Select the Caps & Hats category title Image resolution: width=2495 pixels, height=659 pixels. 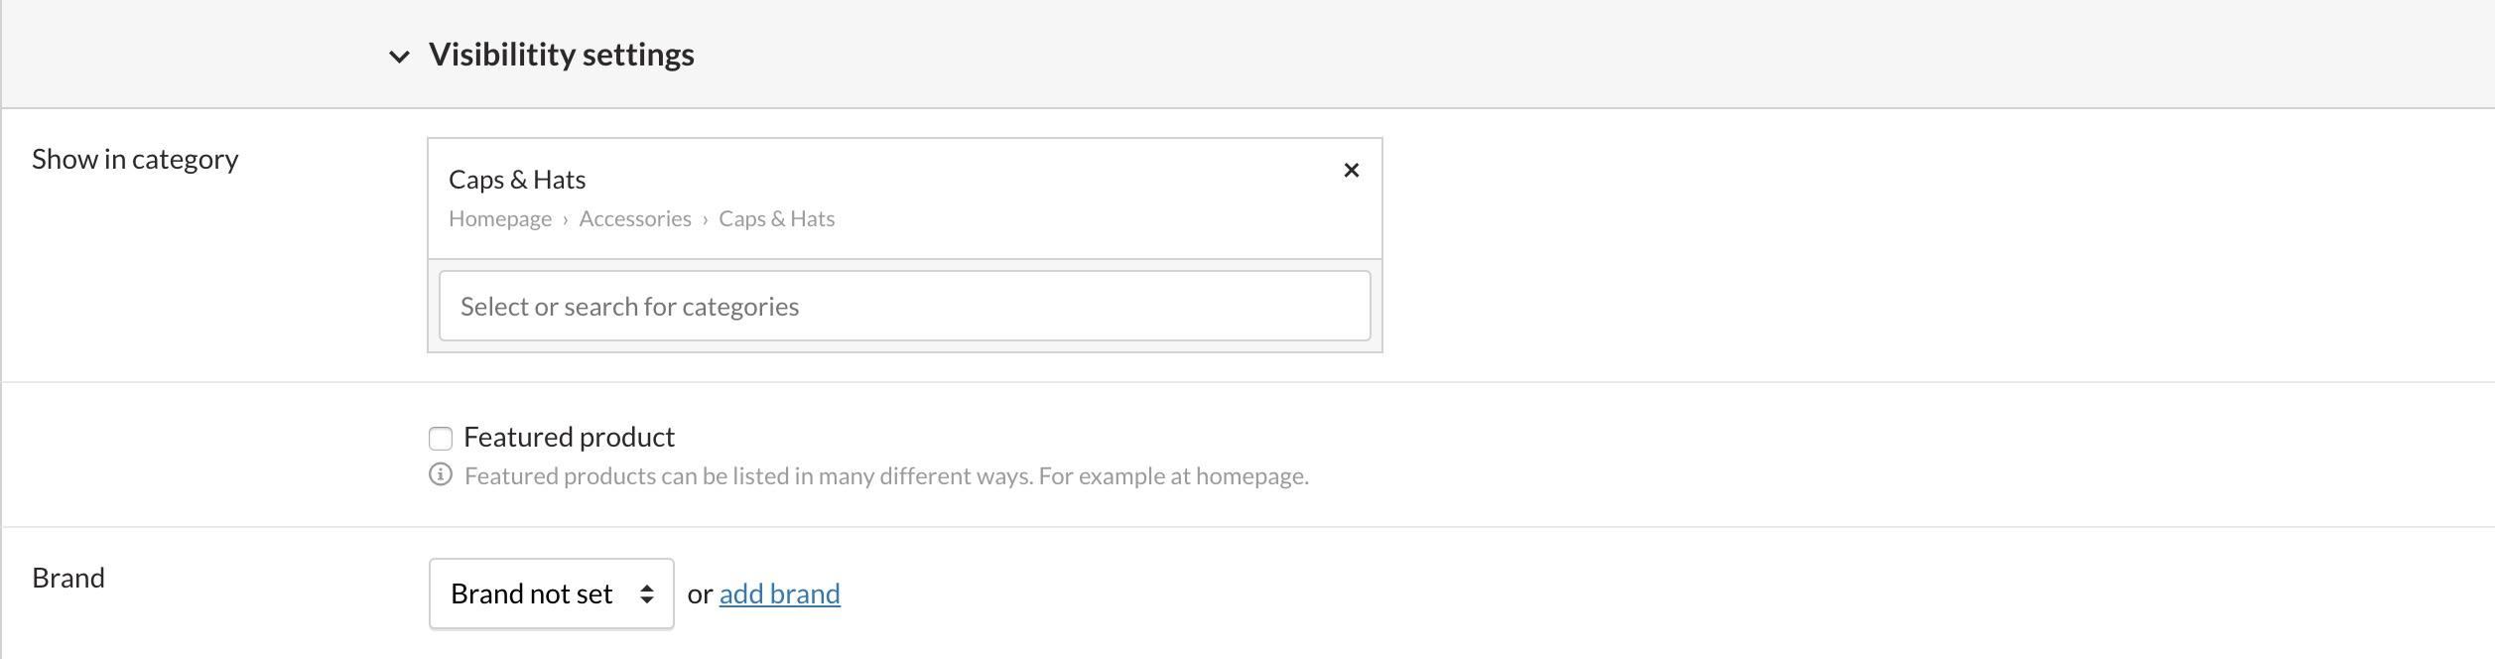(x=517, y=180)
